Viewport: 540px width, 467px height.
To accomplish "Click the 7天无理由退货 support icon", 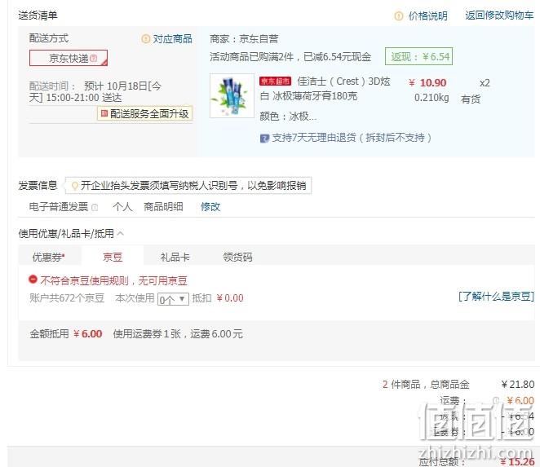I will (x=264, y=139).
